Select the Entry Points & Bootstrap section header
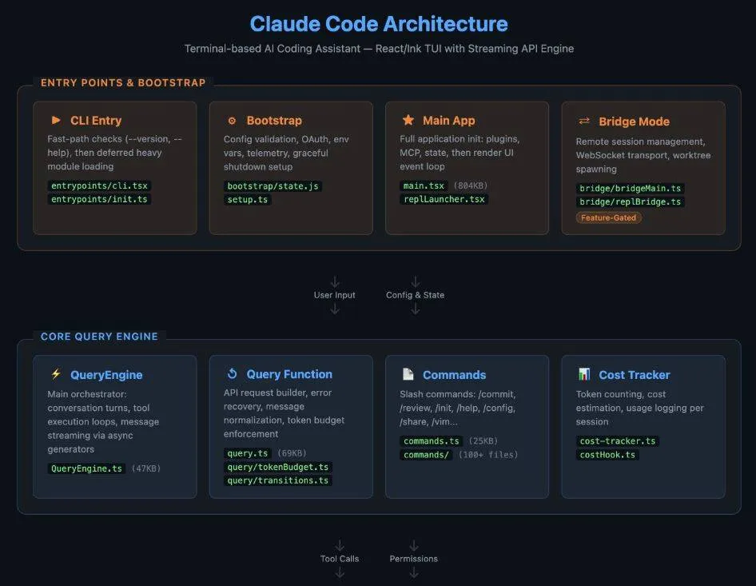The width and height of the screenshot is (756, 586). pos(123,82)
